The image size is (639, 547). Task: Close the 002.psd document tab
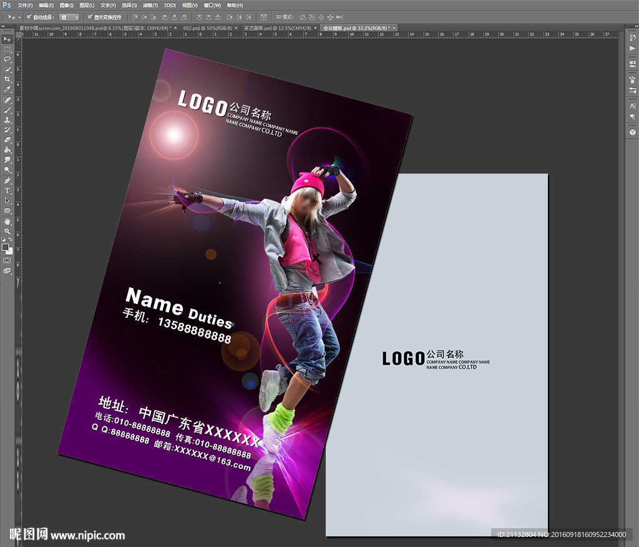(236, 28)
